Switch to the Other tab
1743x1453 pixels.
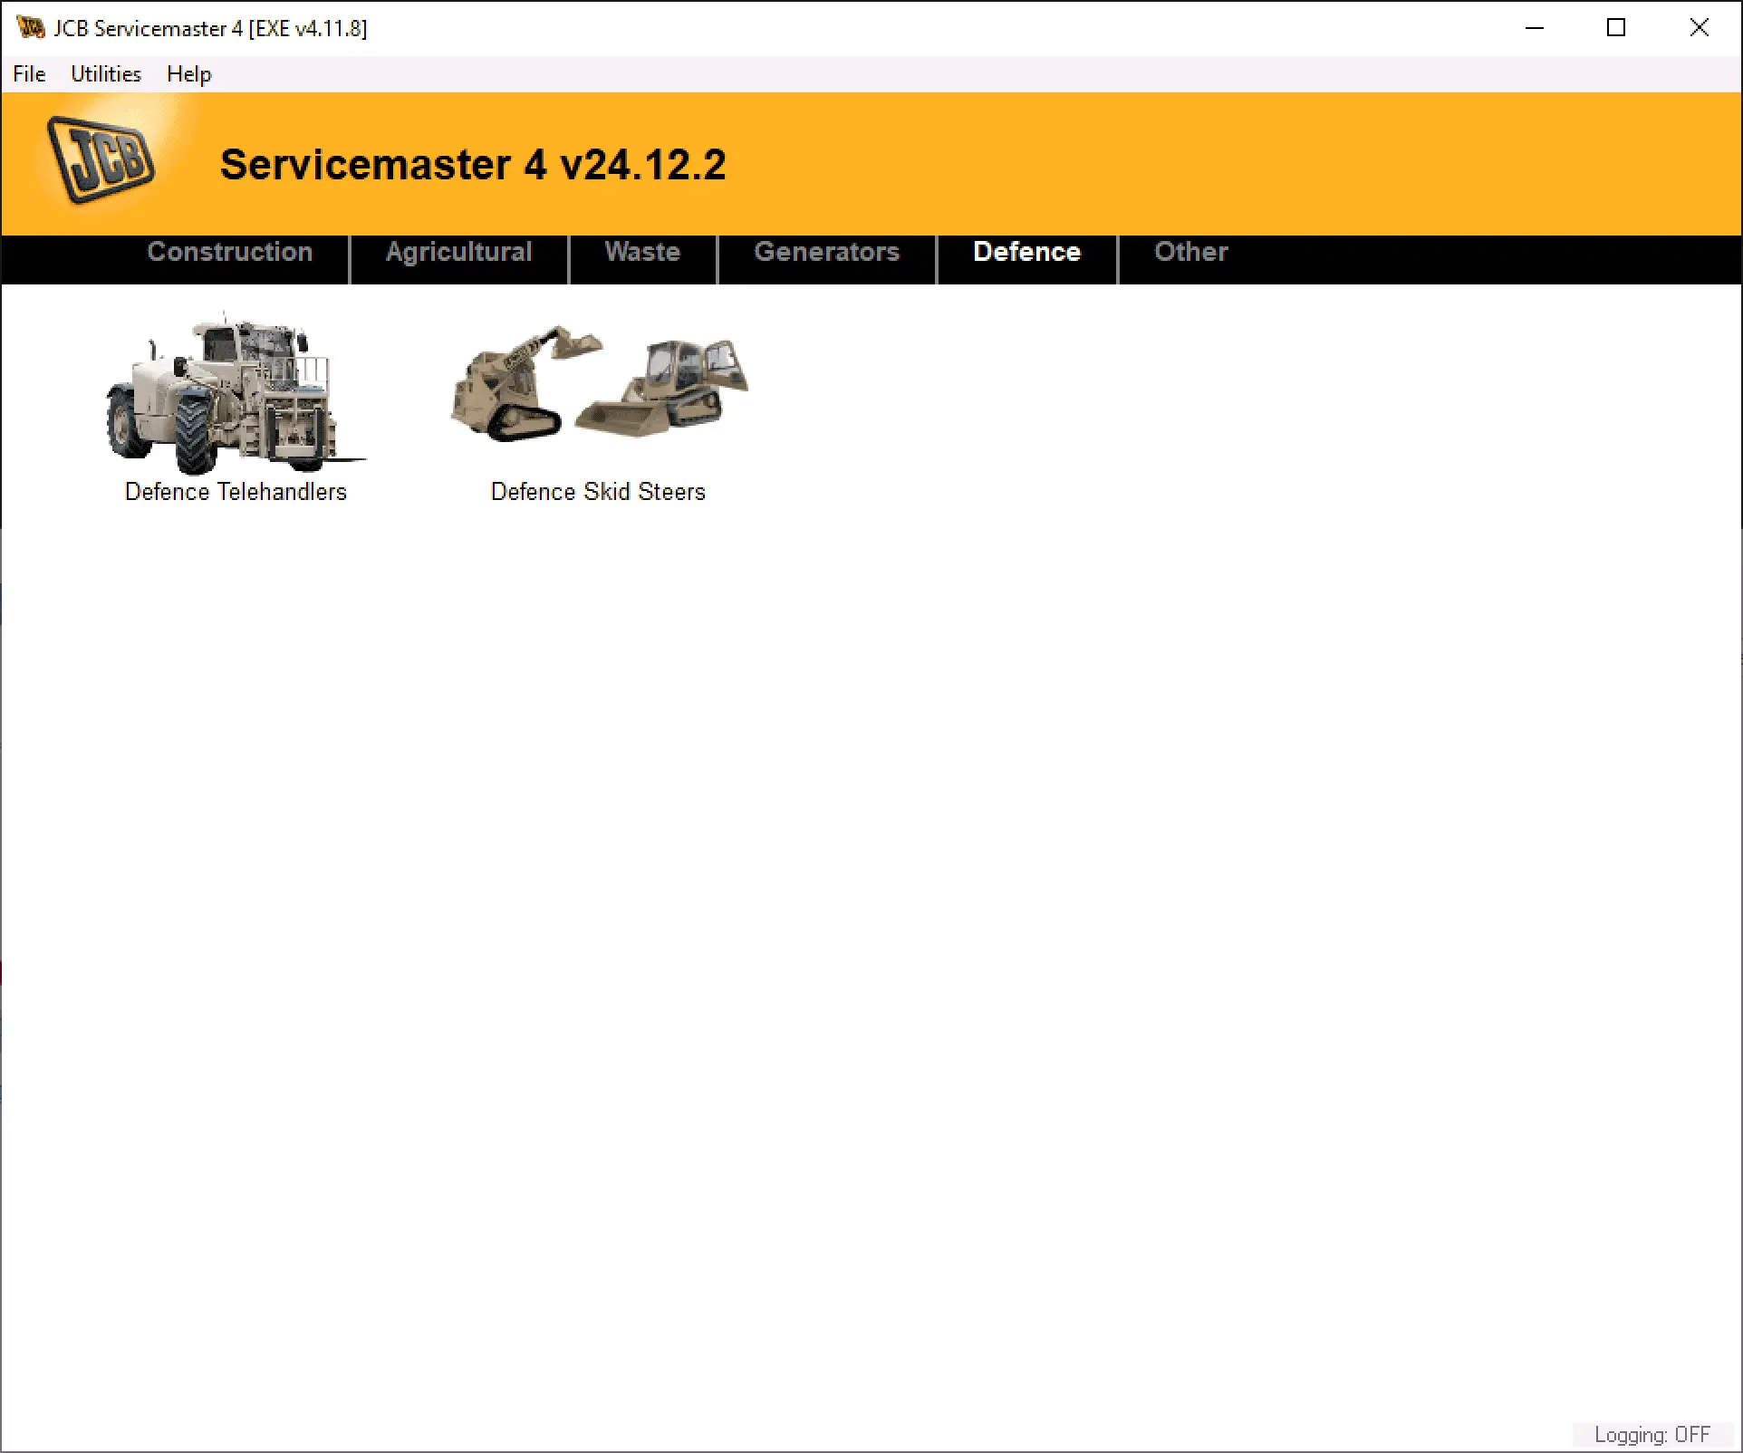click(1191, 252)
